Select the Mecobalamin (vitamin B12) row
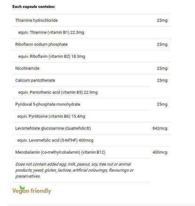Image resolution: width=195 pixels, height=206 pixels. 91,152
